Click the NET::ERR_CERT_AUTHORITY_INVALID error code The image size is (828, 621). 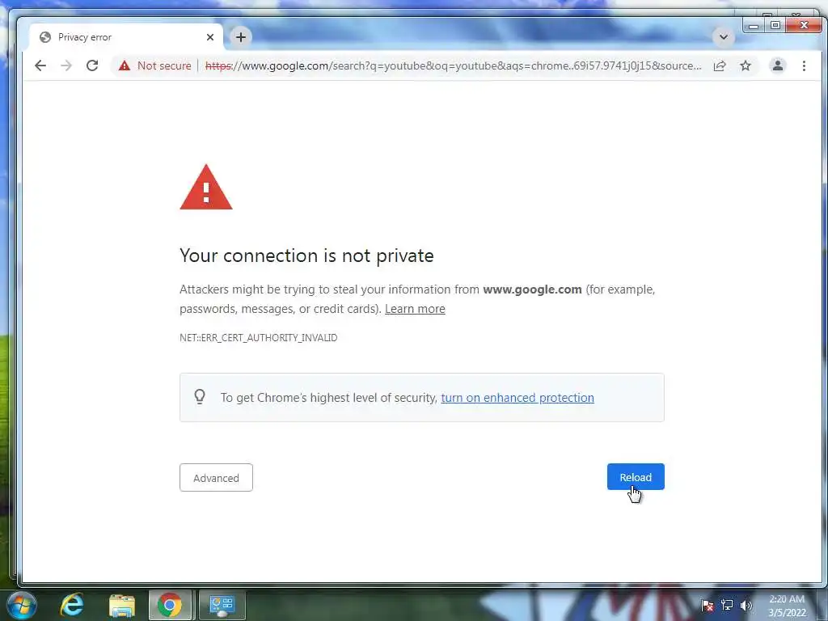click(x=258, y=337)
